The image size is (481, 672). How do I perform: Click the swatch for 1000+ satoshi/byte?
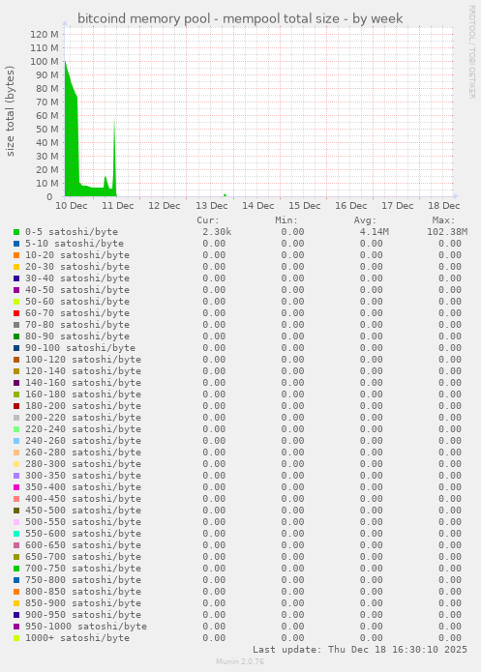point(16,638)
